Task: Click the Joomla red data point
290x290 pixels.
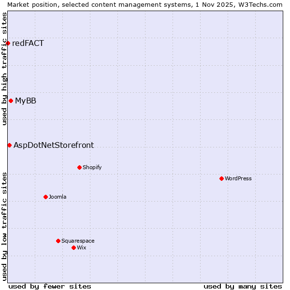Action: [45, 197]
